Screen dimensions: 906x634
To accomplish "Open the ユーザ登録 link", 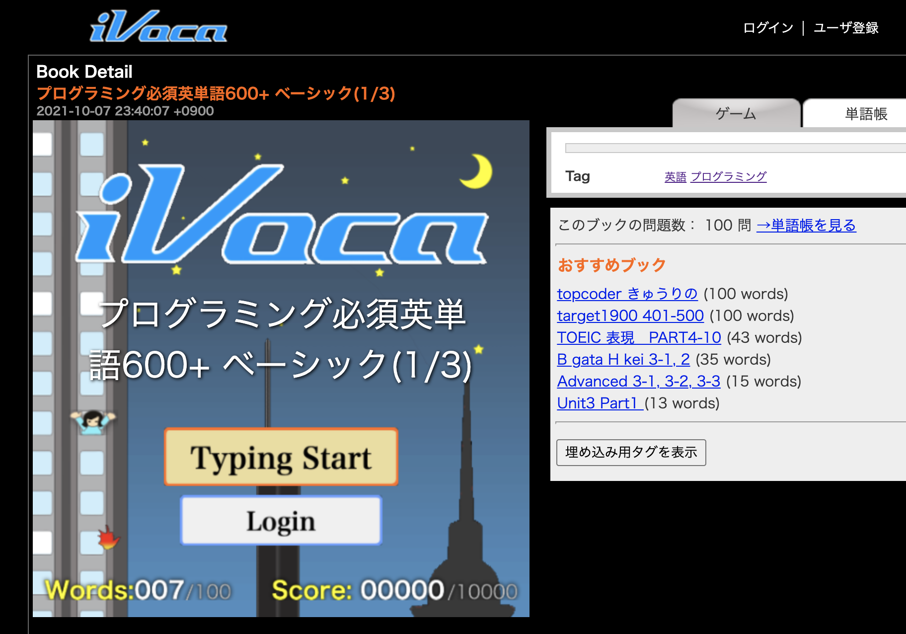I will (x=846, y=28).
